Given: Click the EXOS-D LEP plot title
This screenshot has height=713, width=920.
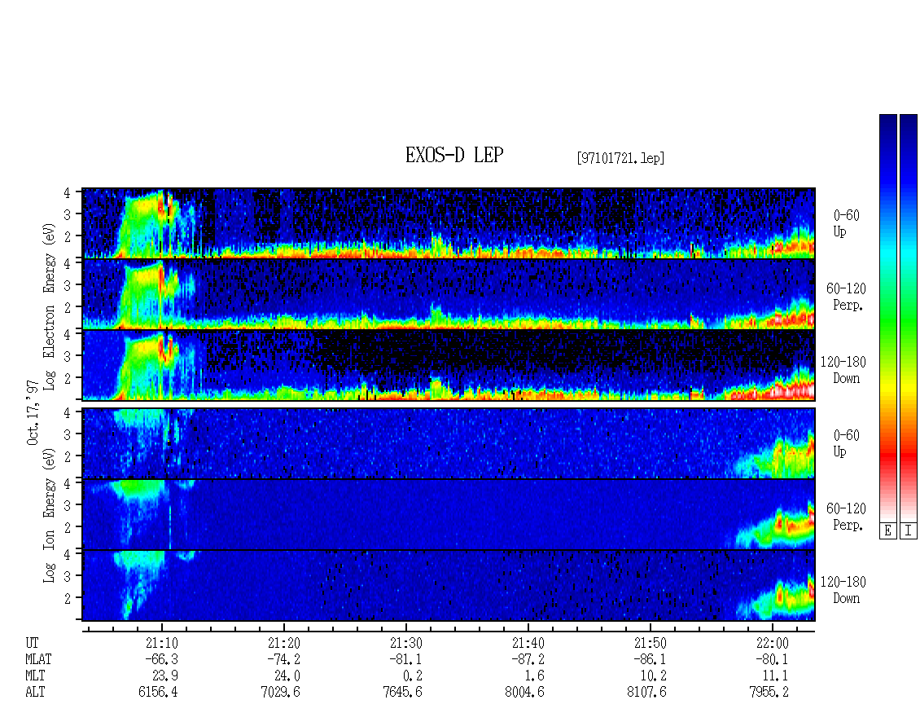Looking at the screenshot, I should tap(454, 155).
